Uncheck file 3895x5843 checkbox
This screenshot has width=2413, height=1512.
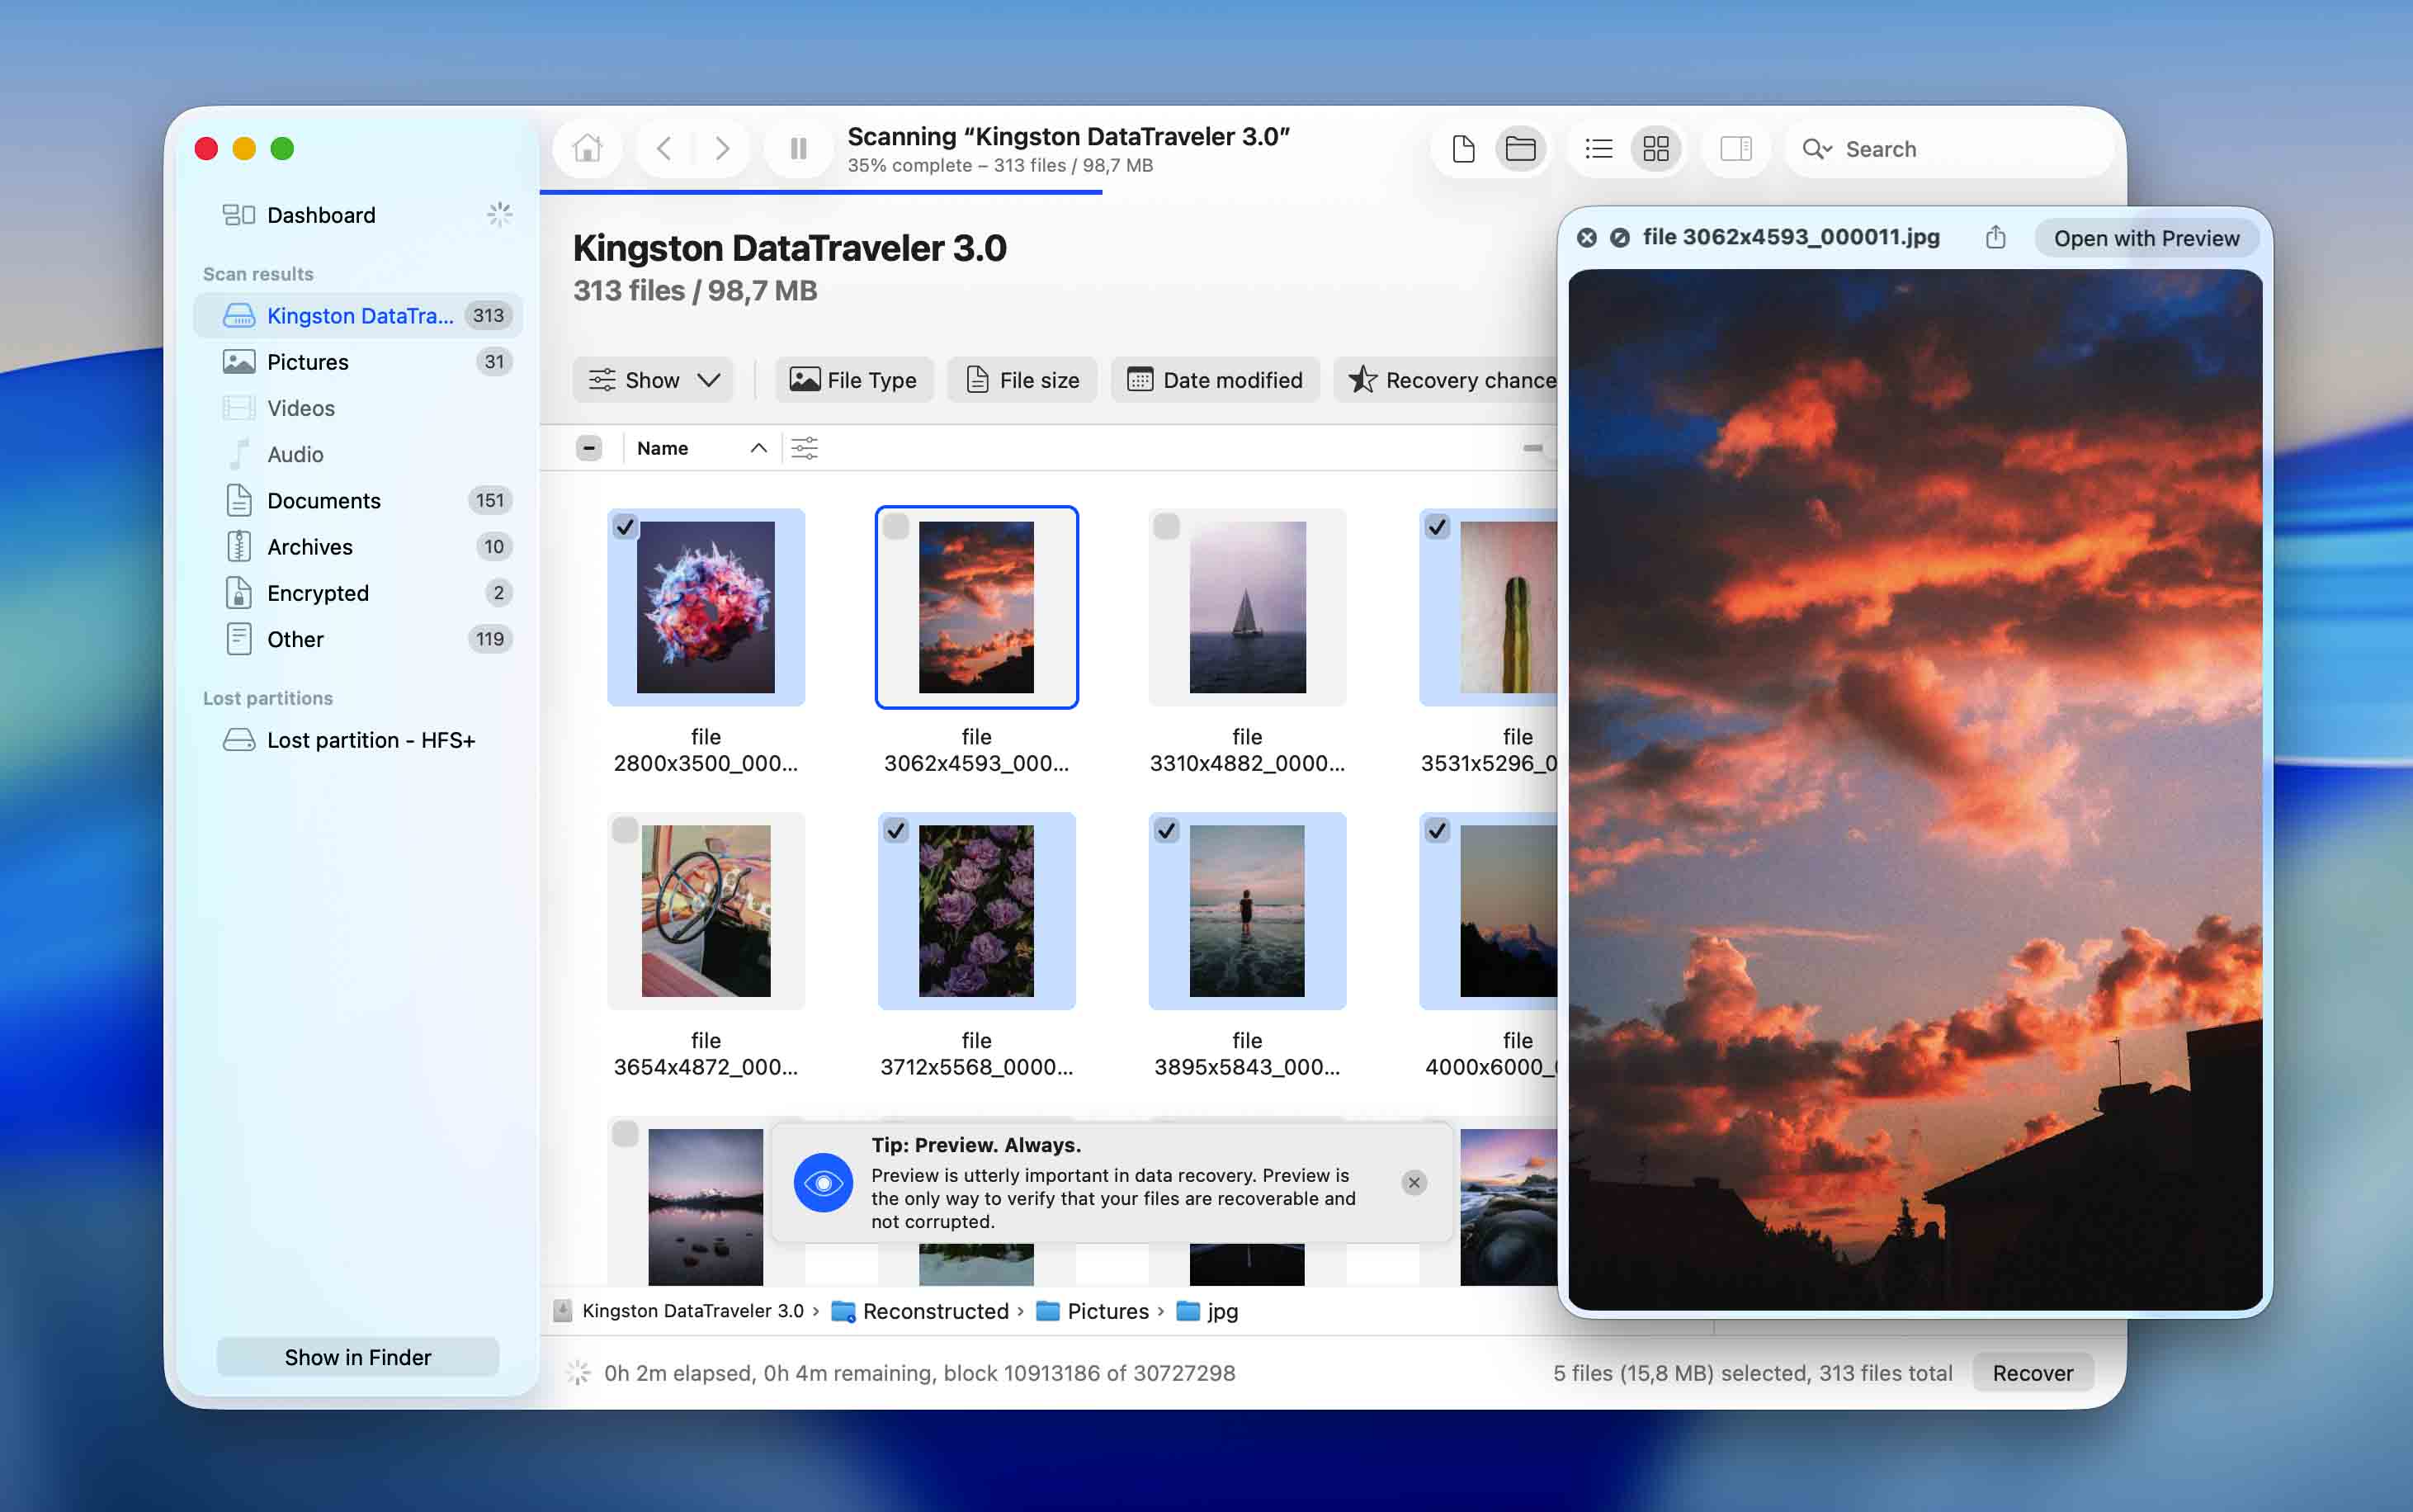coord(1167,830)
